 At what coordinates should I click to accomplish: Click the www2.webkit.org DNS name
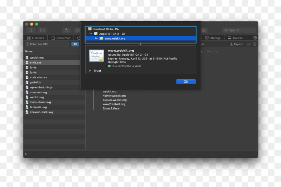[114, 104]
